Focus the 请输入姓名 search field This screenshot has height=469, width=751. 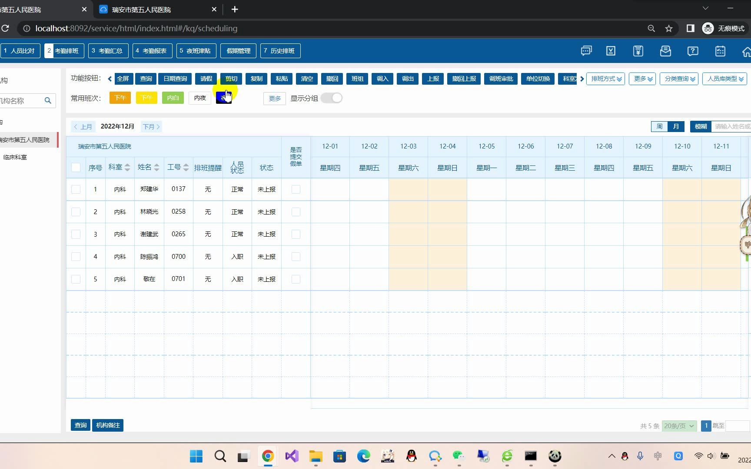[x=731, y=126]
